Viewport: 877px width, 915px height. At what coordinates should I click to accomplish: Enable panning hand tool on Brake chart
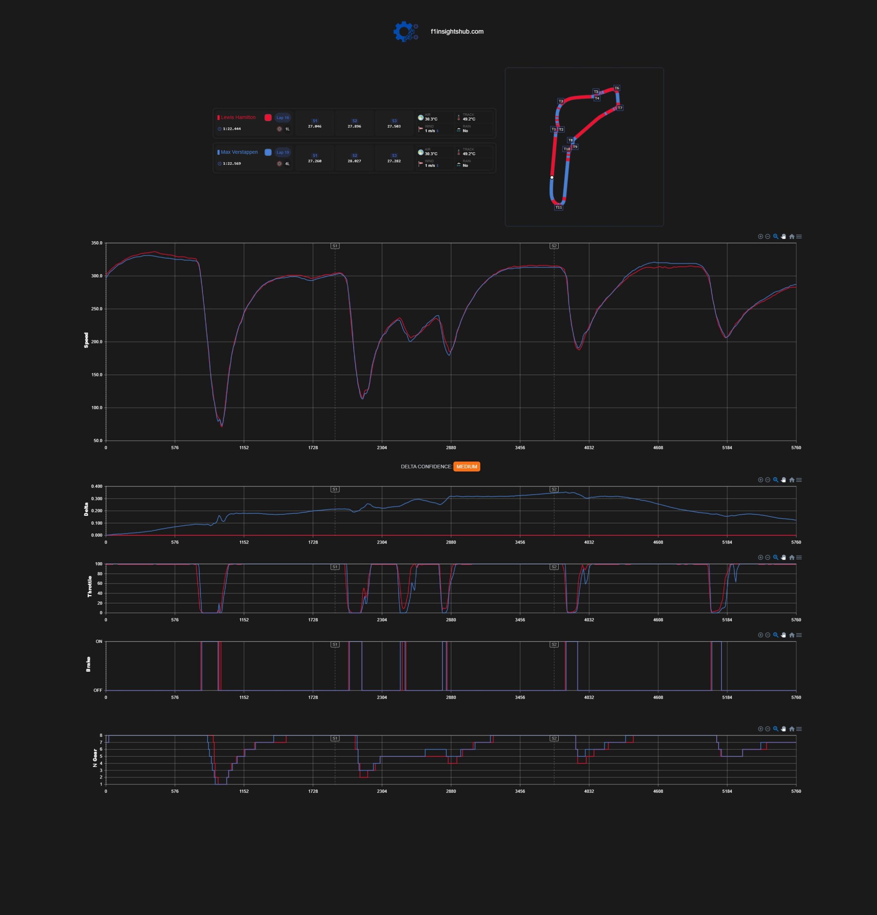(784, 635)
